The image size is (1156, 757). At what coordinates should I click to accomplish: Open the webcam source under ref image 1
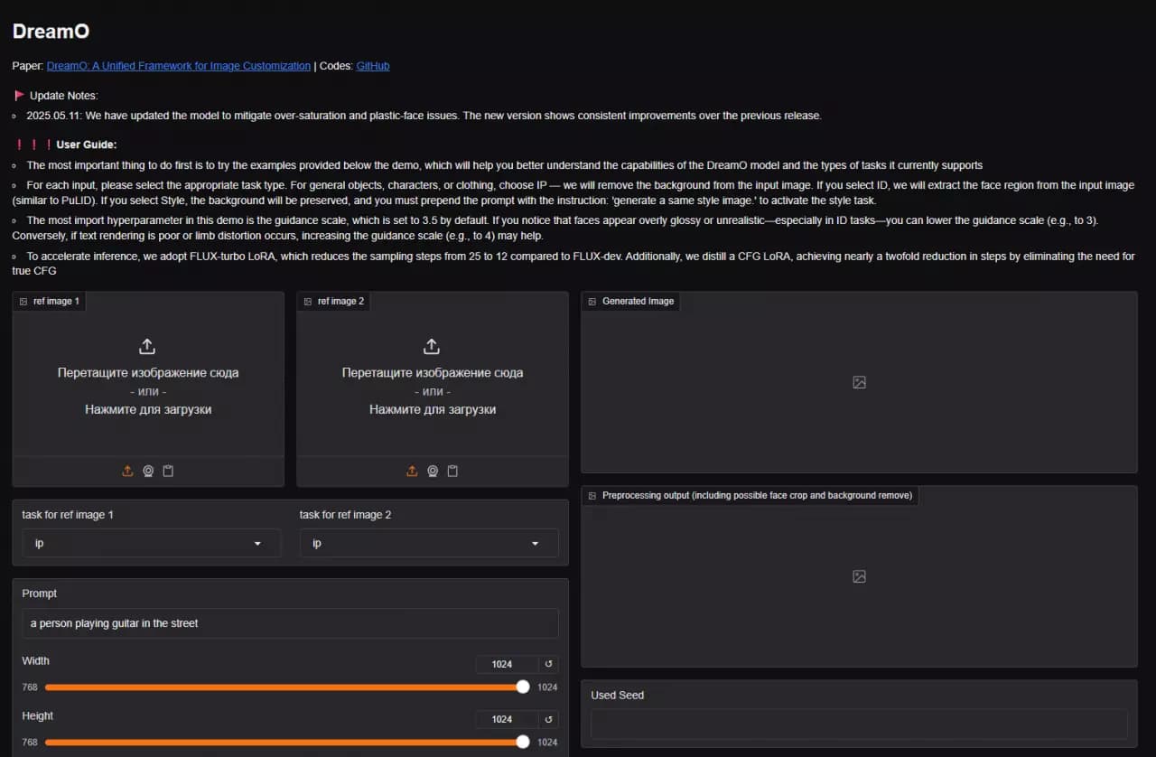coord(148,471)
